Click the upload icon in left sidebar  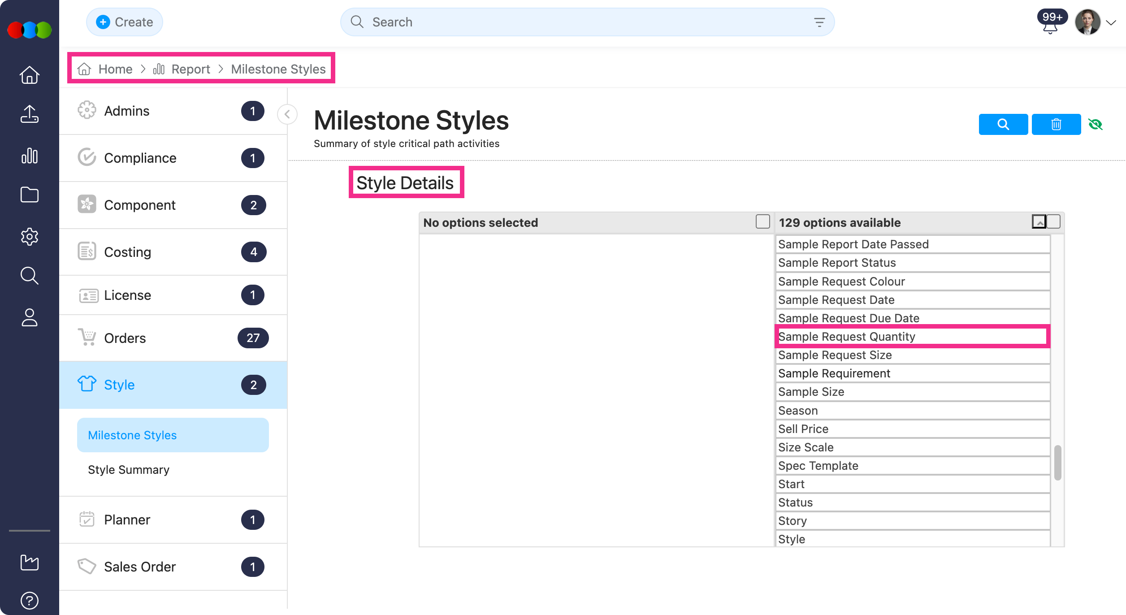(30, 114)
